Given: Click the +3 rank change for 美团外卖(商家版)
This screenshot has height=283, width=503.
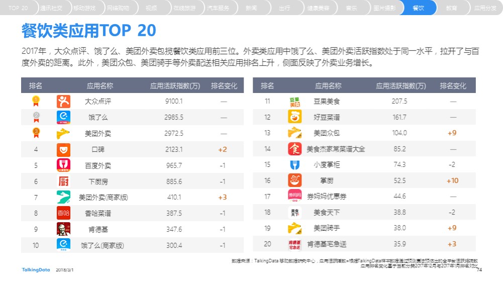Looking at the screenshot, I should point(223,198).
